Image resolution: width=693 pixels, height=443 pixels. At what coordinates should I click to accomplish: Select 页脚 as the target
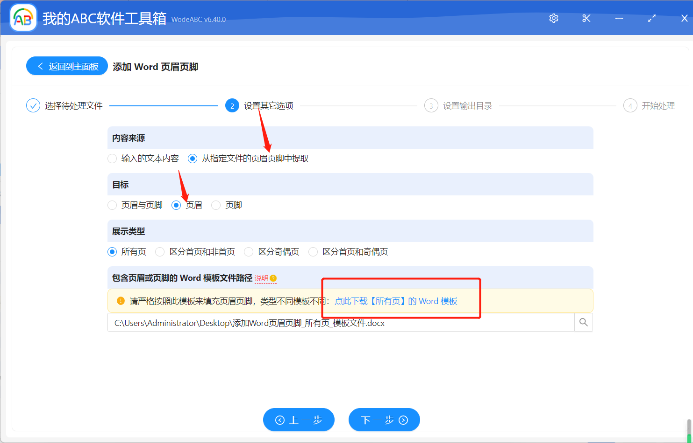[x=215, y=205]
